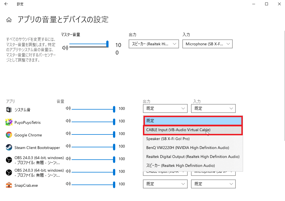Screen dimensions: 285x201
Task: Adjust PuyoPuyoTetris volume slider
Action: 93,122
